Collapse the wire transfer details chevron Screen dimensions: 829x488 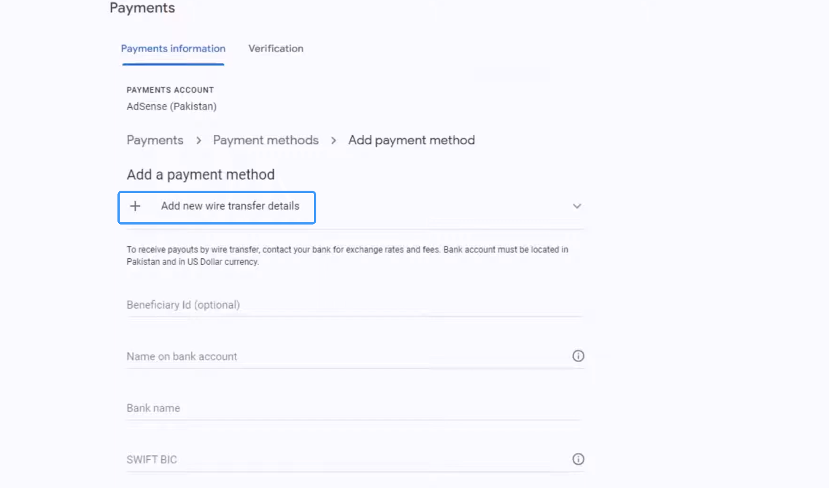(577, 206)
